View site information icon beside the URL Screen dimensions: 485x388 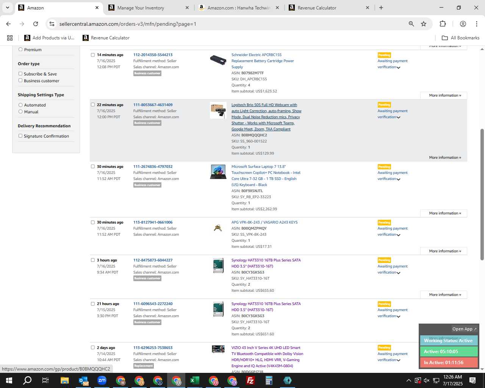(52, 24)
